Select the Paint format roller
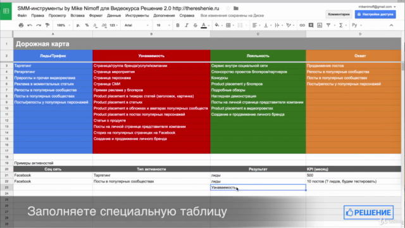 (47, 25)
